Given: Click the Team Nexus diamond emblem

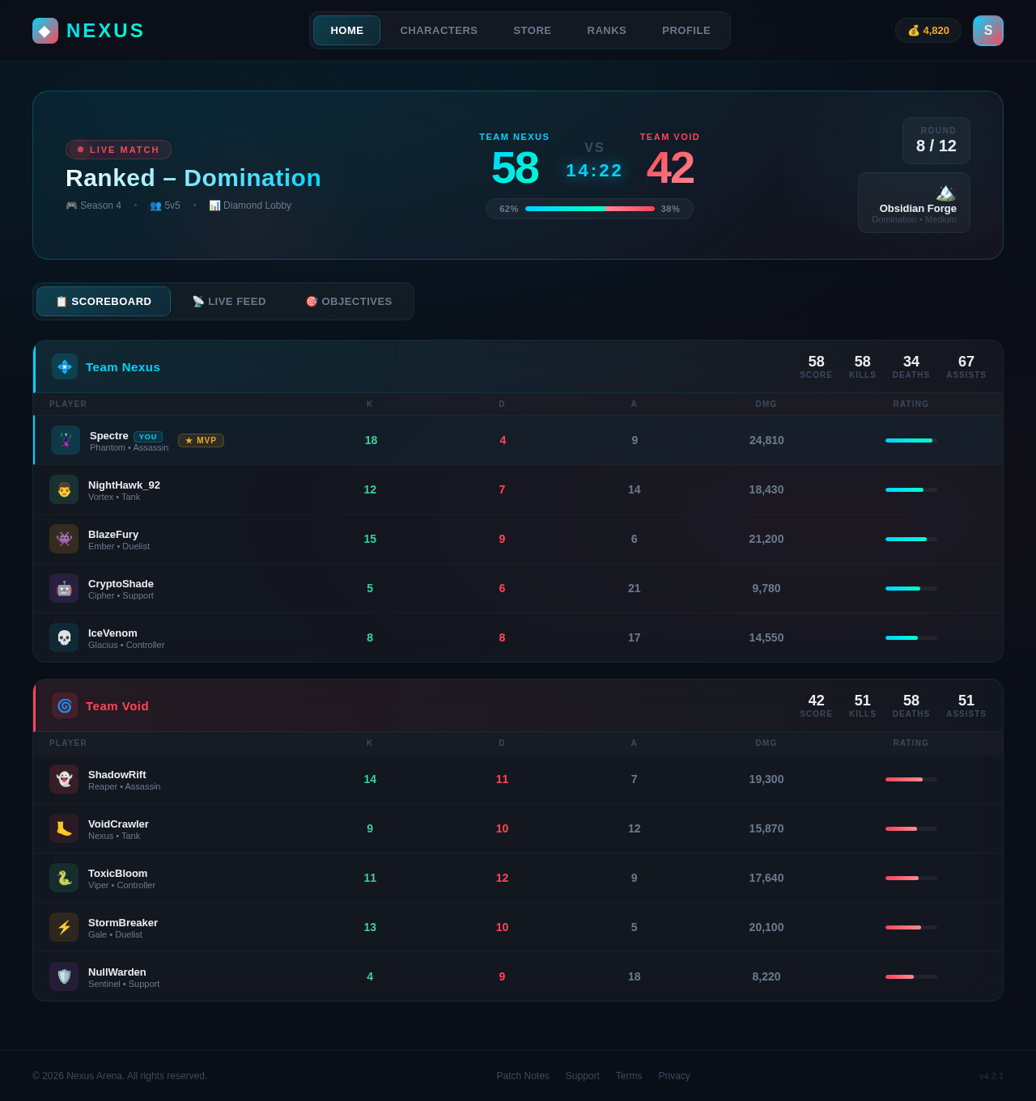Looking at the screenshot, I should pyautogui.click(x=65, y=366).
